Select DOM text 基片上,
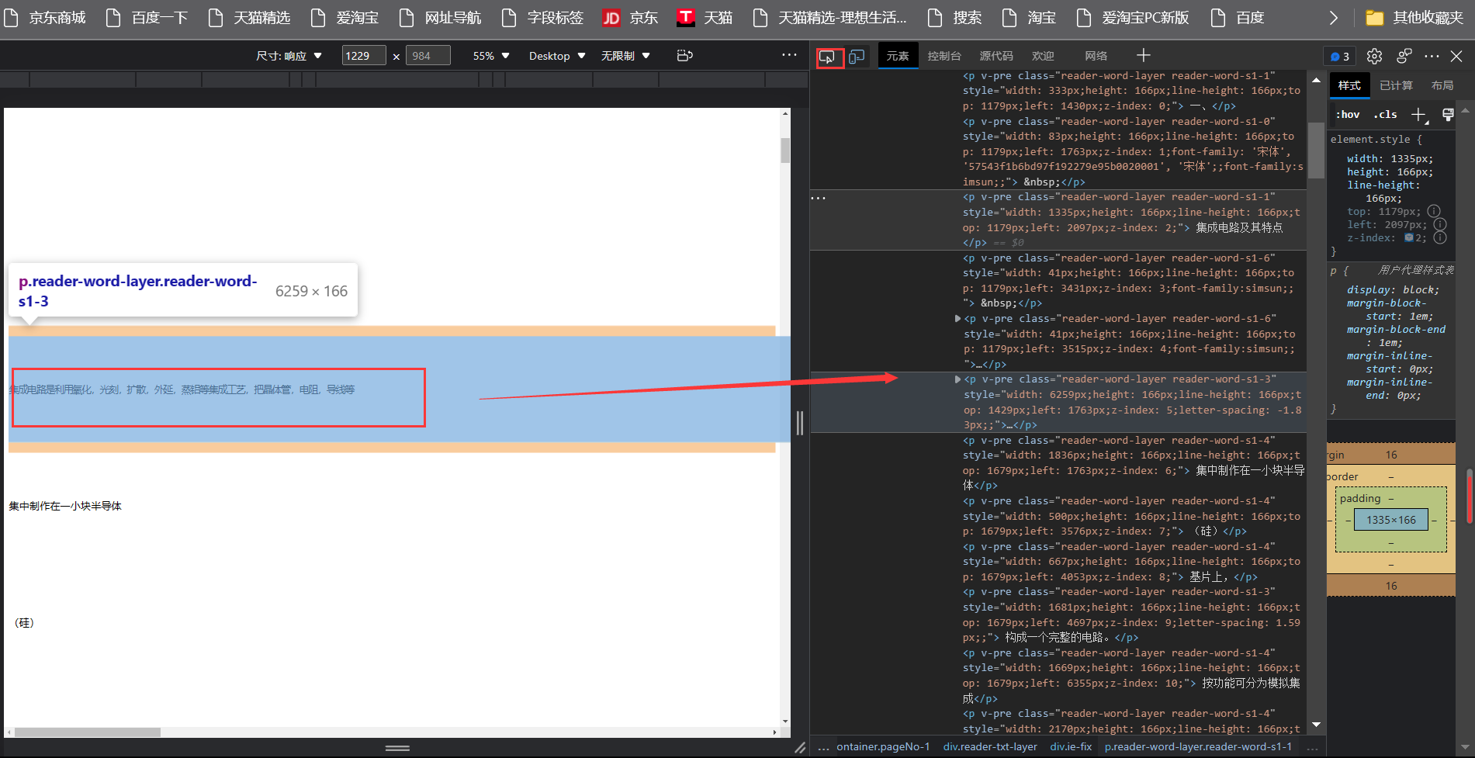Screen dimensions: 1475x758 (1209, 577)
